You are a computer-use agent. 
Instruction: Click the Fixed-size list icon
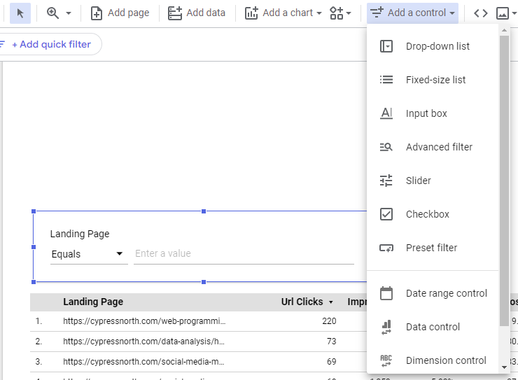pyautogui.click(x=386, y=80)
